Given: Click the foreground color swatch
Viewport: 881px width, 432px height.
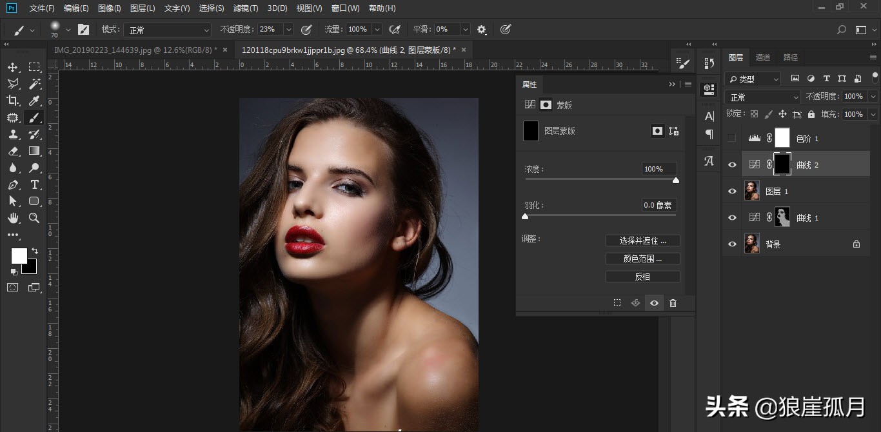Looking at the screenshot, I should [19, 256].
